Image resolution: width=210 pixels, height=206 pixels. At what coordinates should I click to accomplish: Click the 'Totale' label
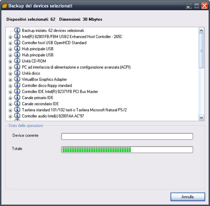tap(17, 148)
